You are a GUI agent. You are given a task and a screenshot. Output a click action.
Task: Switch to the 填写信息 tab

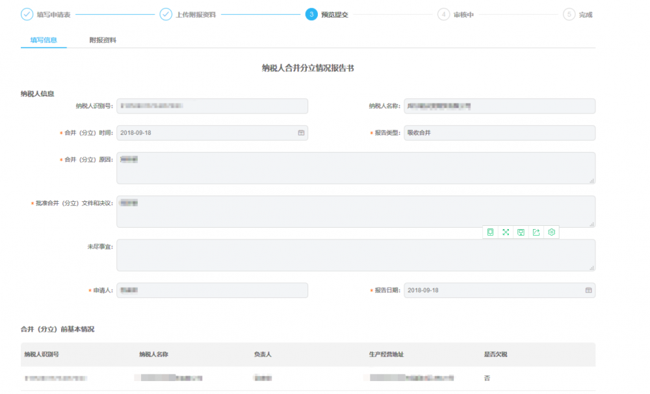pos(44,40)
